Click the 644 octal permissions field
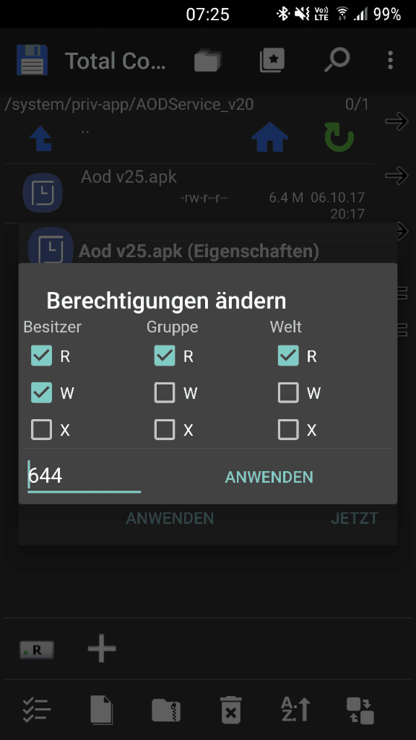The height and width of the screenshot is (740, 416). click(84, 476)
